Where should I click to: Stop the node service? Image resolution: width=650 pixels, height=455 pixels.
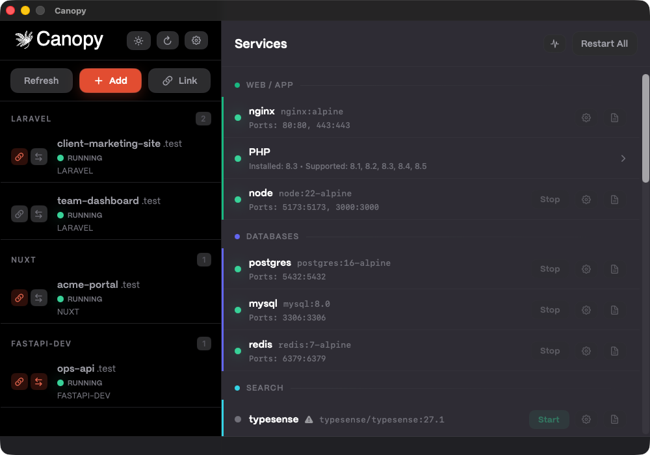click(x=550, y=200)
